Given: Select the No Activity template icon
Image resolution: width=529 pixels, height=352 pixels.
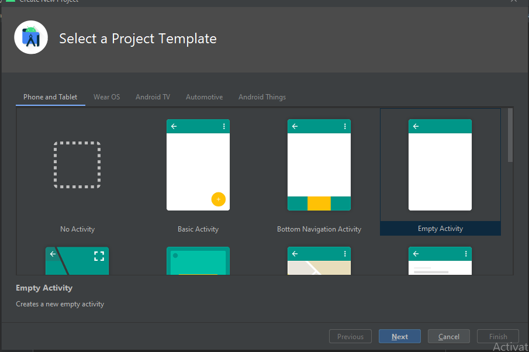Looking at the screenshot, I should coord(77,165).
